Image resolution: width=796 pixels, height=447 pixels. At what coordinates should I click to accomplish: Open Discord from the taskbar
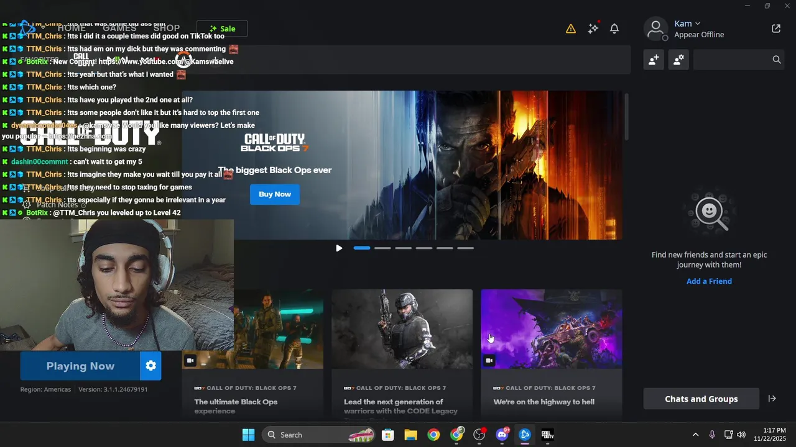click(502, 435)
